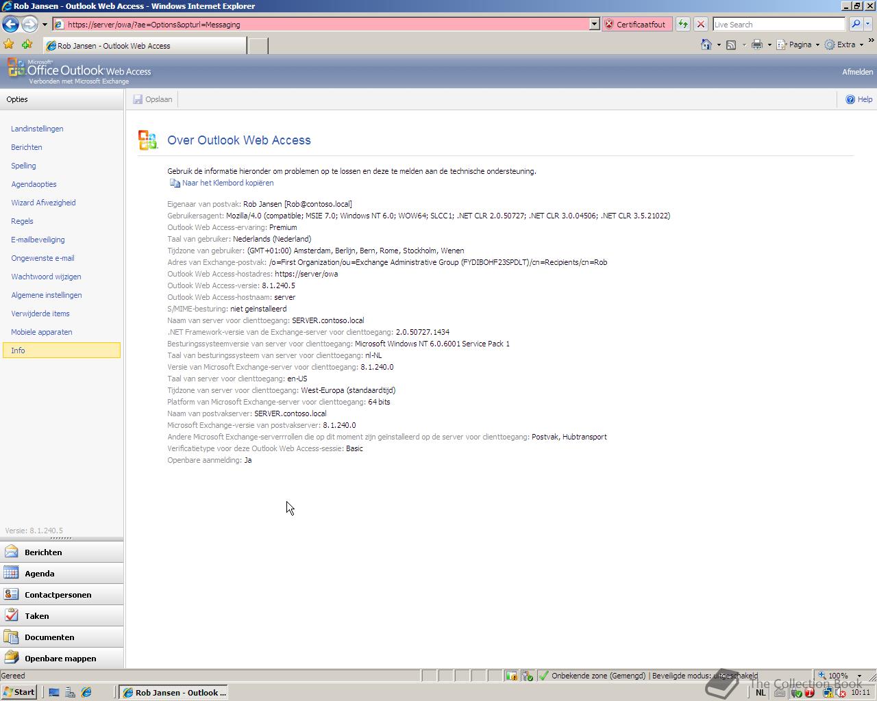Expand the Pagina menu dropdown arrow
The image size is (877, 701).
point(817,45)
